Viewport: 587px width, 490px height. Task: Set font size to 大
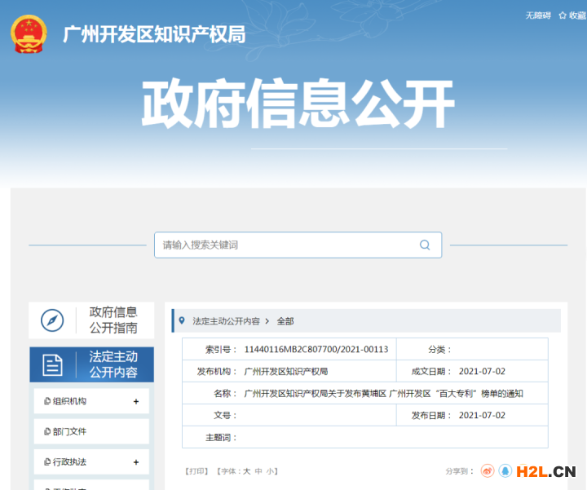tap(246, 471)
